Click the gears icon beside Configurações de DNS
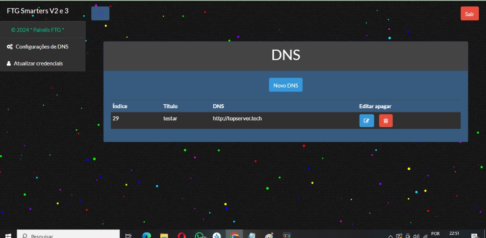Image resolution: width=486 pixels, height=238 pixels. click(x=9, y=47)
